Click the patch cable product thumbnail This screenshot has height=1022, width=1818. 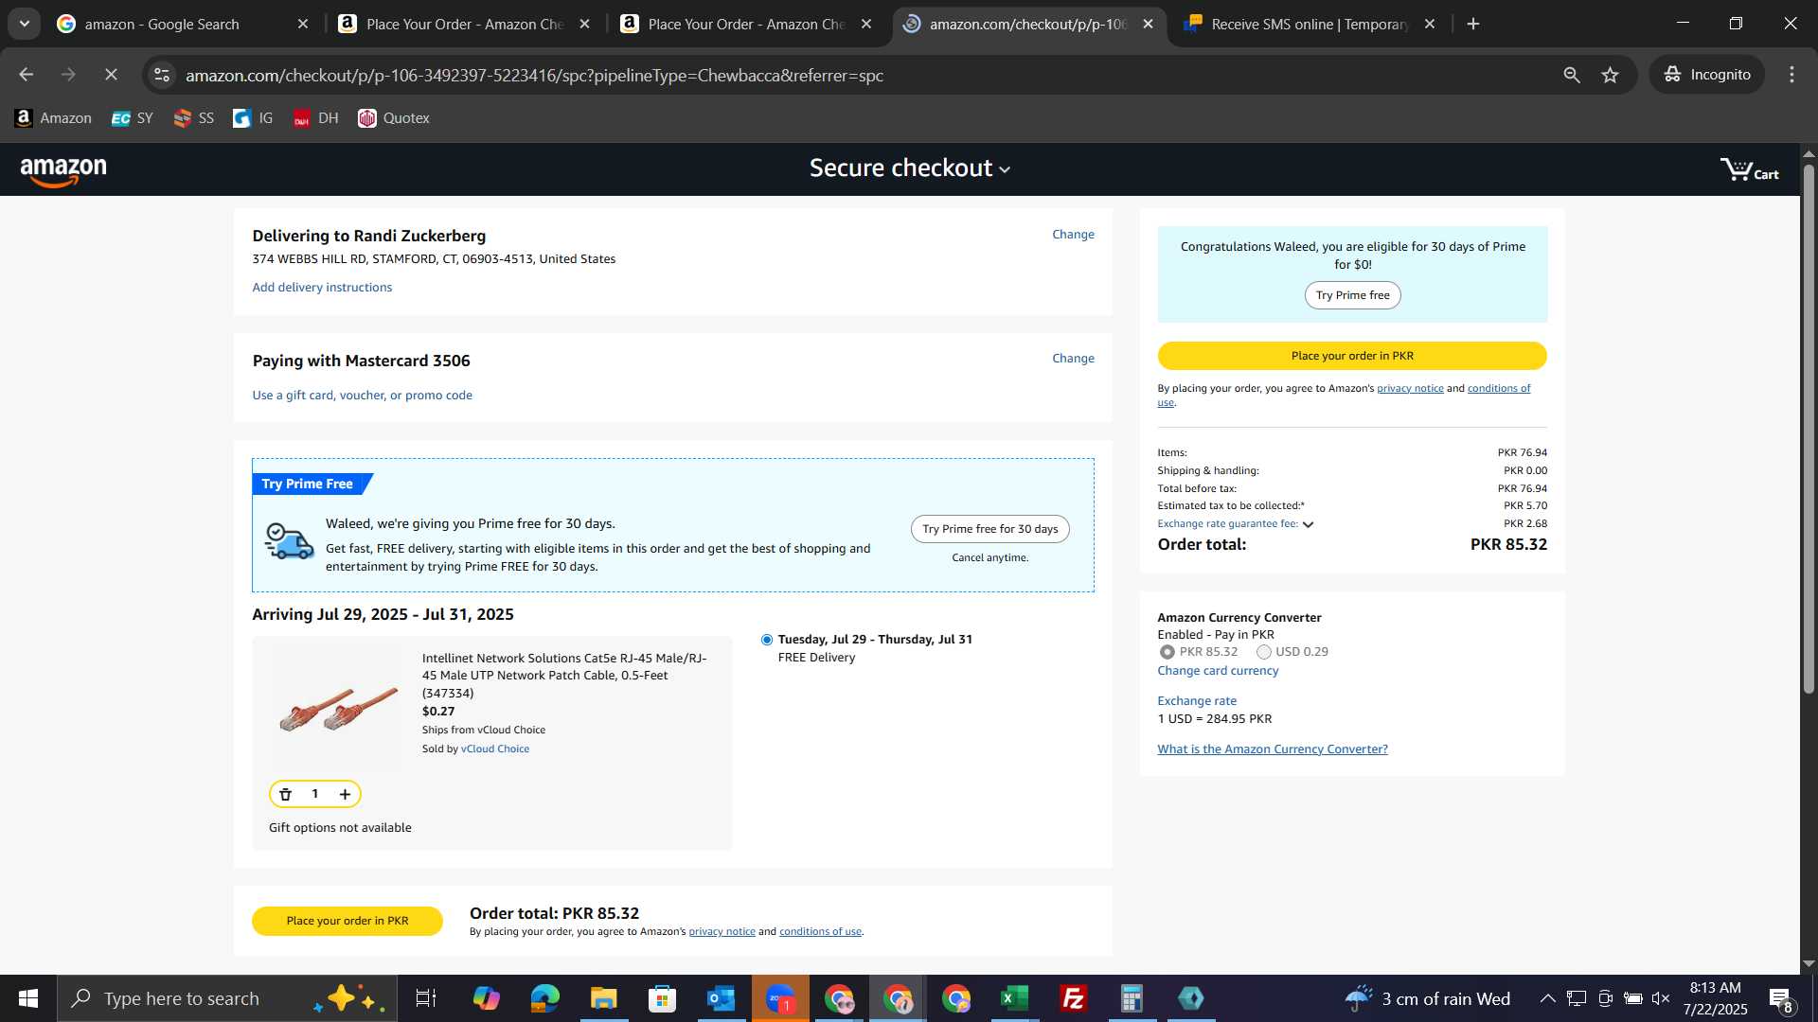click(x=338, y=709)
